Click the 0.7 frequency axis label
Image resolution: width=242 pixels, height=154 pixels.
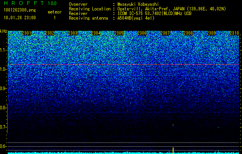click(x=3, y=127)
